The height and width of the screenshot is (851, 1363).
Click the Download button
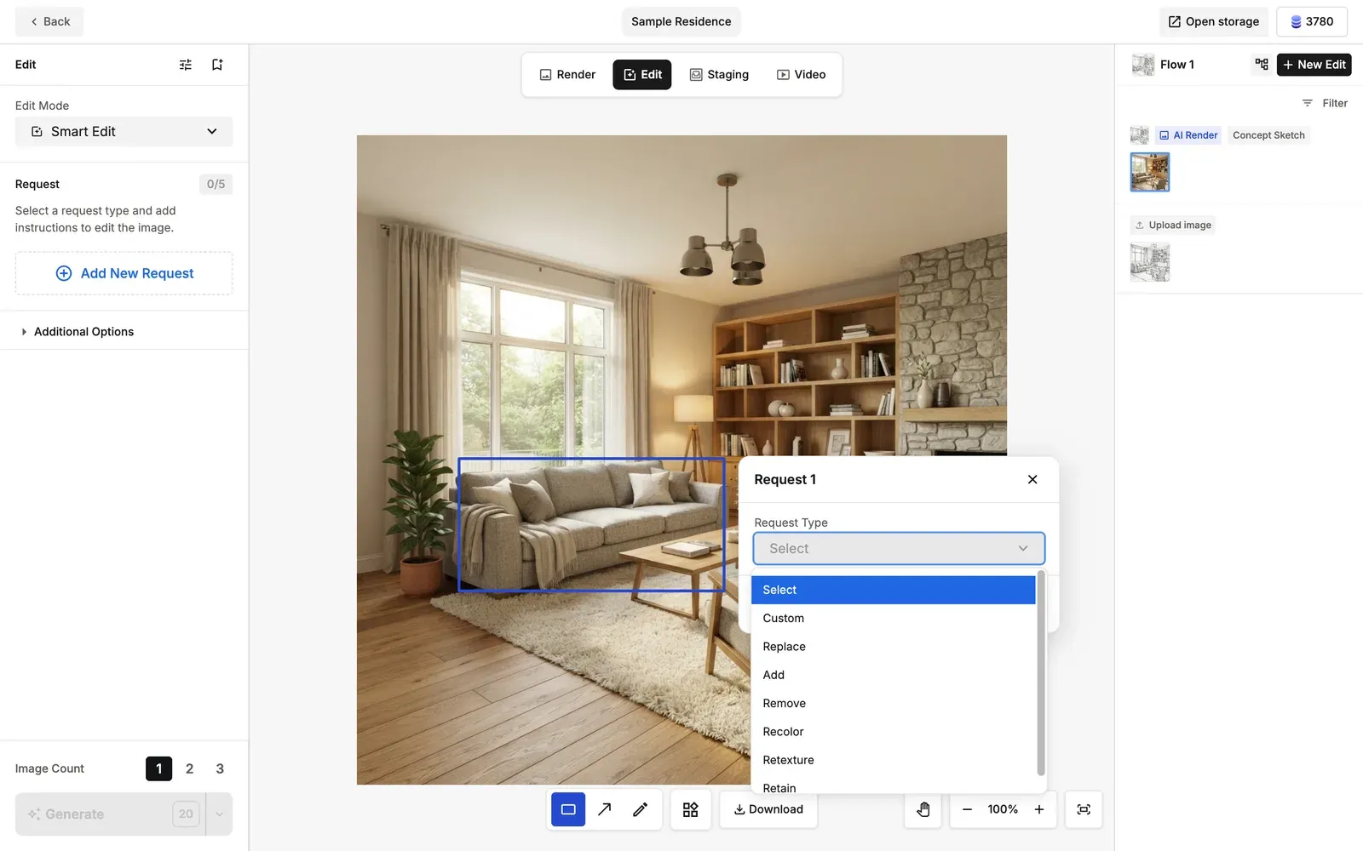[768, 809]
